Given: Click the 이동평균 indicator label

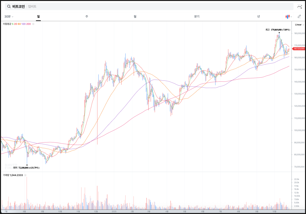Looking at the screenshot, I should click(7, 24).
